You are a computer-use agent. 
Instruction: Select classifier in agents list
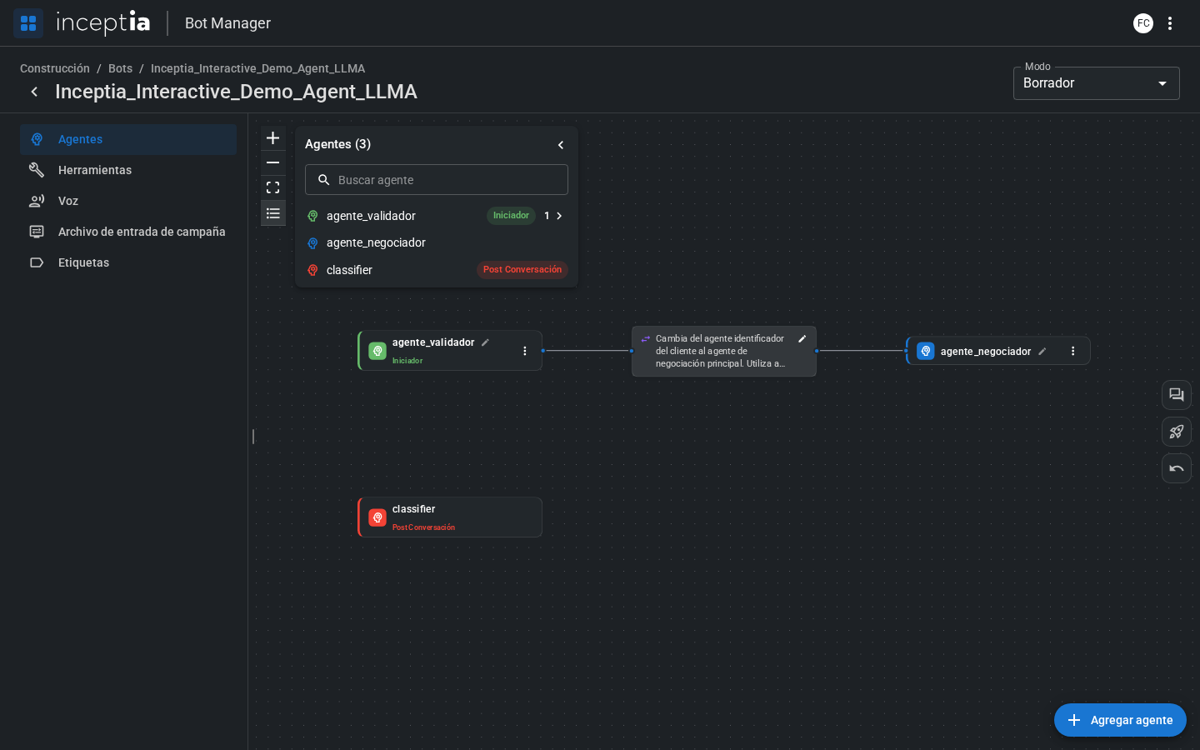[437, 270]
